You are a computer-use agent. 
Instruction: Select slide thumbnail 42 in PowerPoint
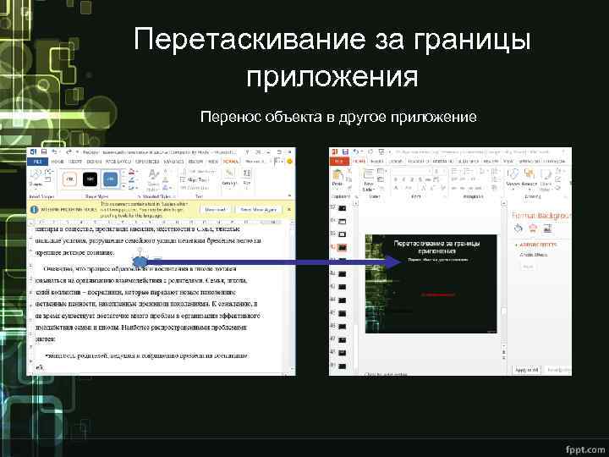[x=342, y=274]
